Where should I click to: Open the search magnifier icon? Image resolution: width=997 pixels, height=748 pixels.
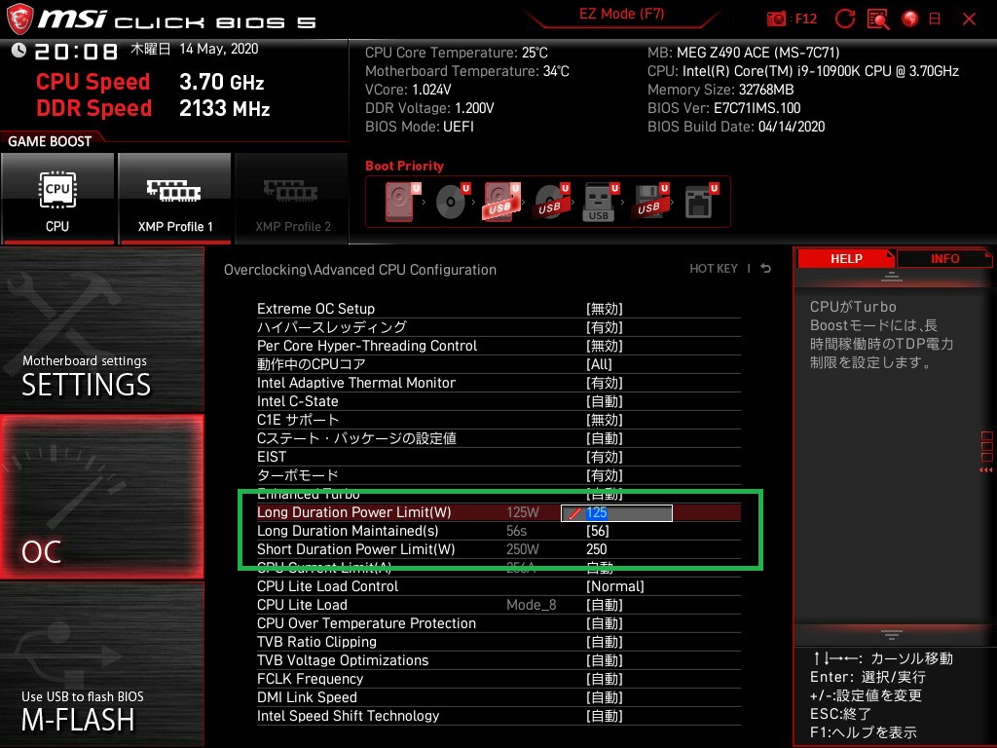pos(878,19)
